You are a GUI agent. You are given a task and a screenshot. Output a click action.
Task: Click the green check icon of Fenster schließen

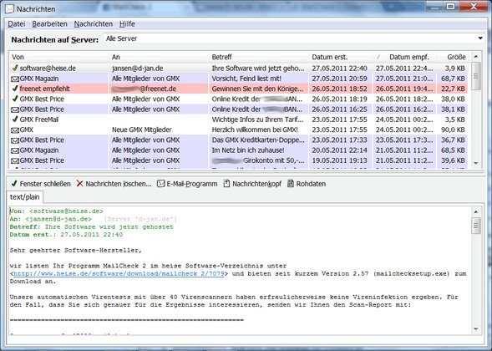tap(14, 183)
